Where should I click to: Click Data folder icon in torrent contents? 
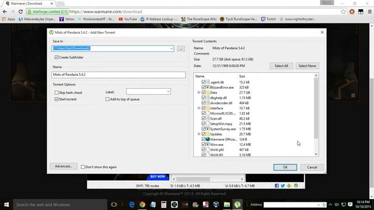[208, 92]
